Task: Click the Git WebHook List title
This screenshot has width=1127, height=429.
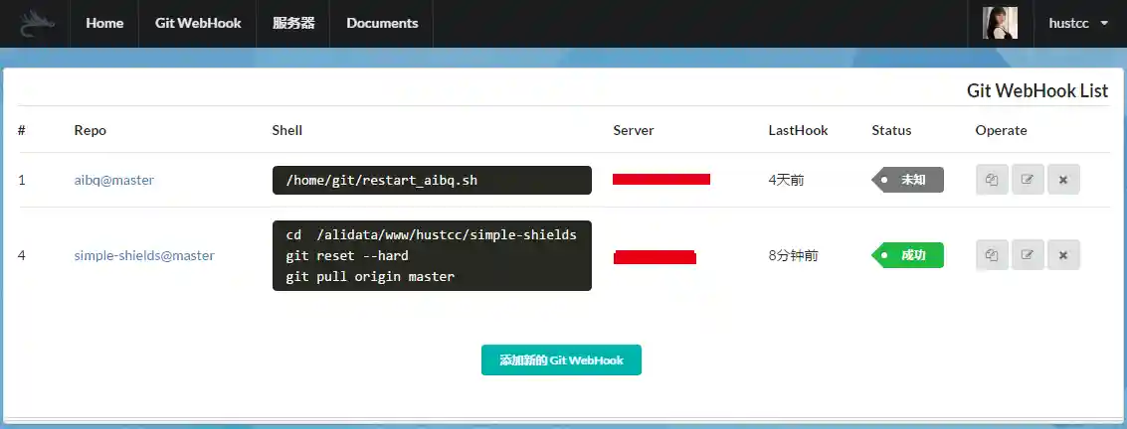Action: pyautogui.click(x=1037, y=91)
